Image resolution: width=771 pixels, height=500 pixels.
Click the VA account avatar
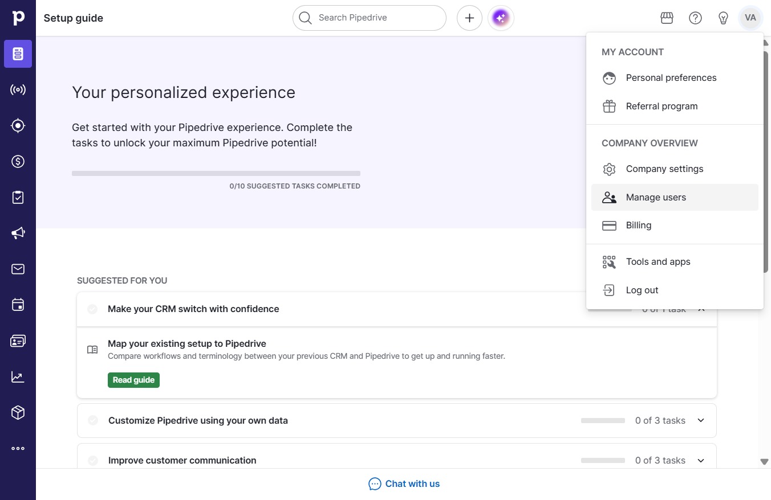[750, 18]
